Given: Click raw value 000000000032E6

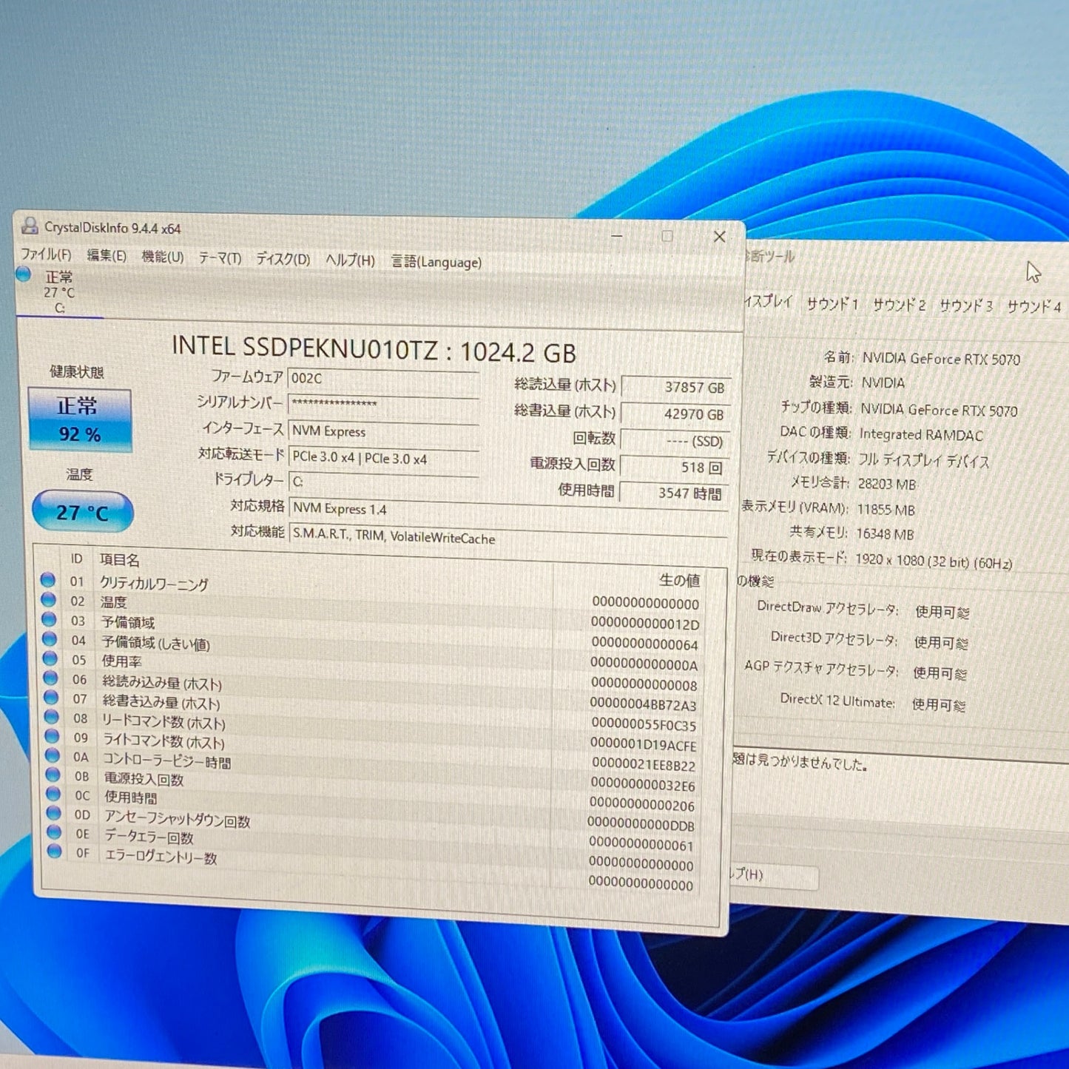Looking at the screenshot, I should tap(643, 784).
